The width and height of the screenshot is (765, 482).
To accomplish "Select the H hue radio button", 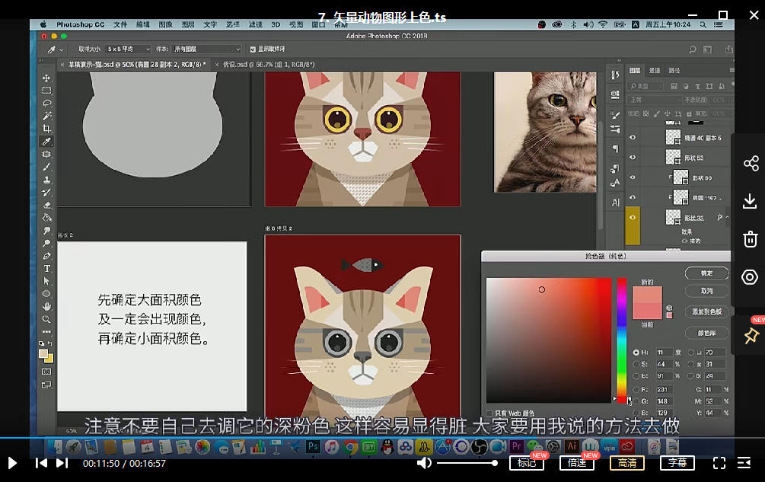I will pyautogui.click(x=636, y=353).
